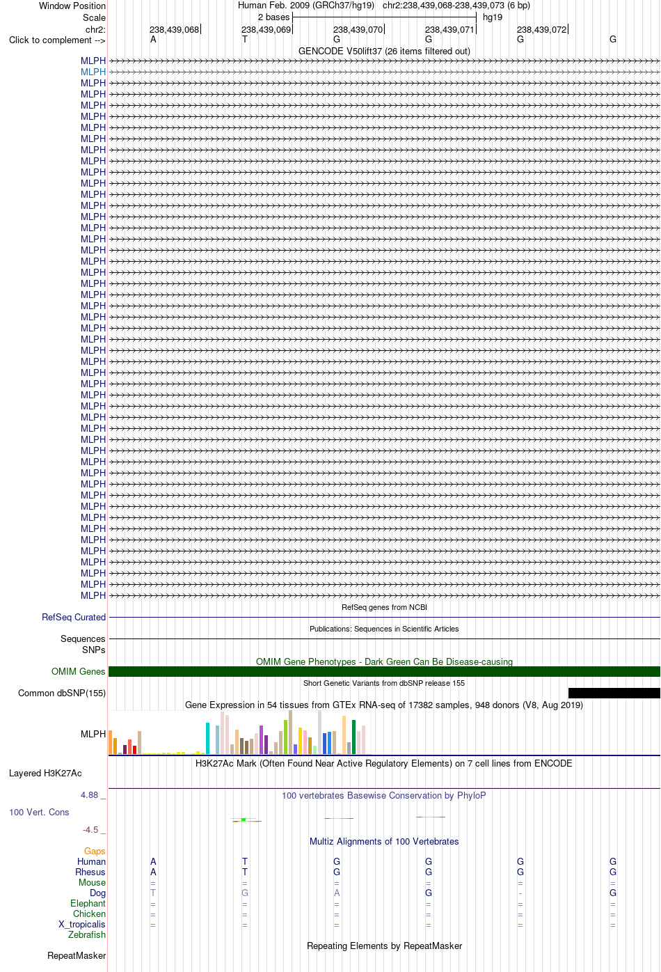Open the 100 Vert. Cons track label
The image size is (661, 972).
39,812
